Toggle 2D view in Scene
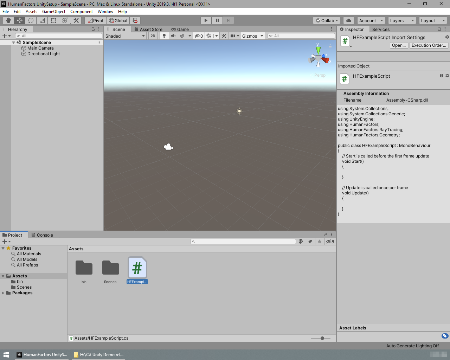The height and width of the screenshot is (360, 450). point(153,36)
